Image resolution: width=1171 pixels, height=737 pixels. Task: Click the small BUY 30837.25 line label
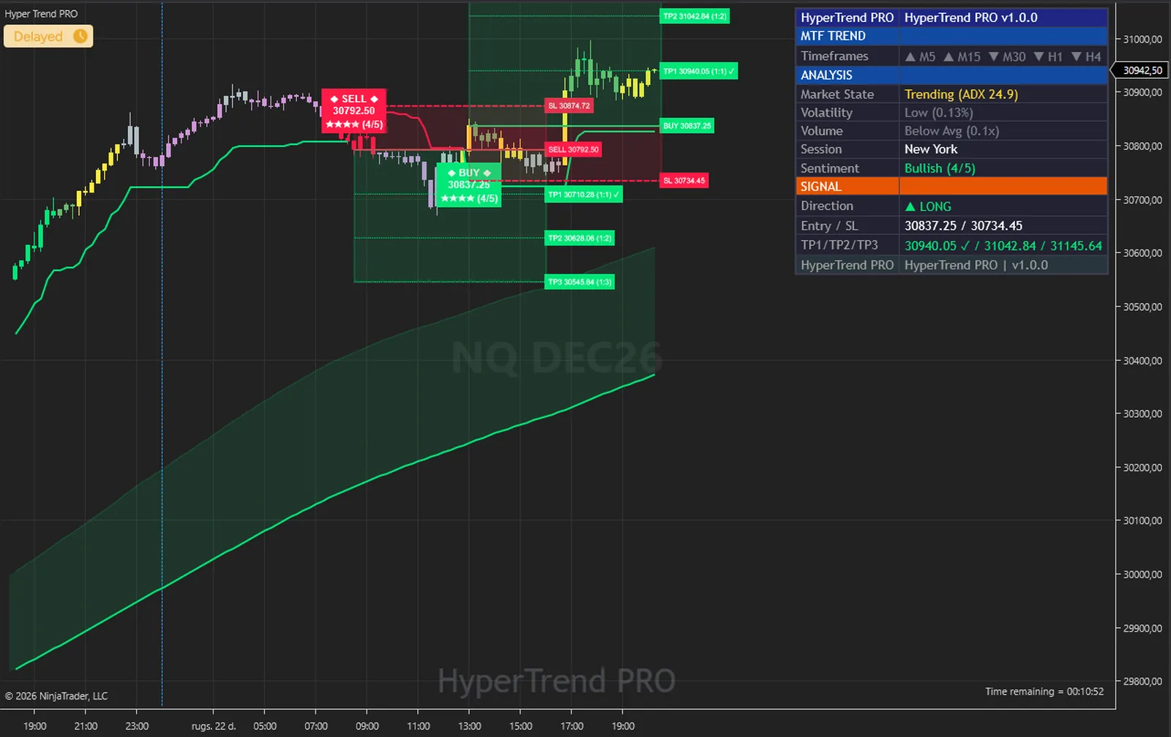click(x=687, y=126)
